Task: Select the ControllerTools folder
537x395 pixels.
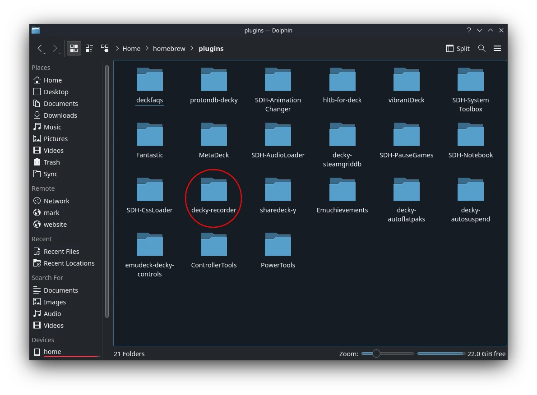Action: click(214, 251)
